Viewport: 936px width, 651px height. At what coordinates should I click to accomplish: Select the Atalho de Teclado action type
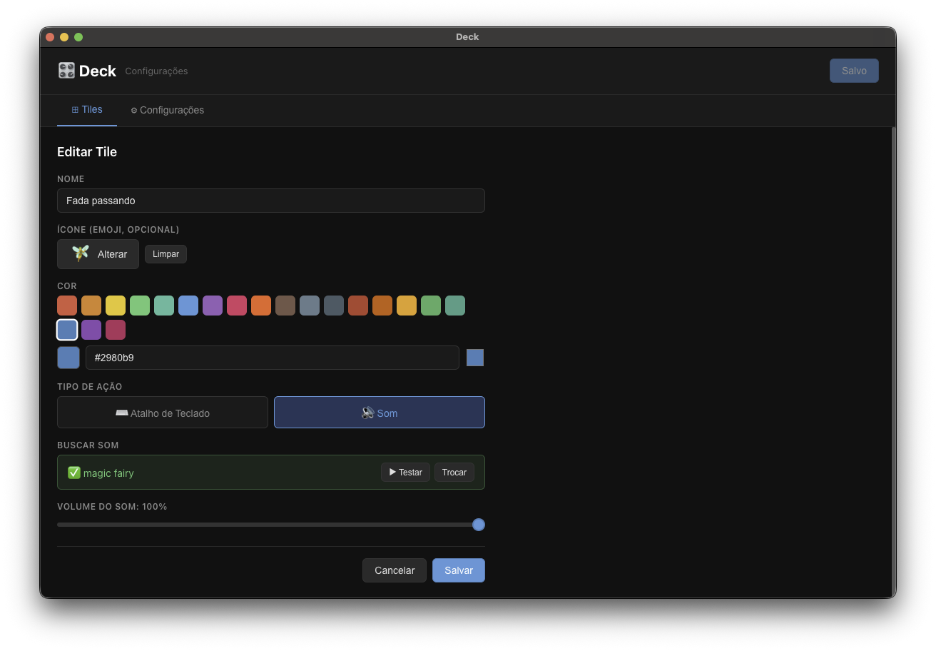pyautogui.click(x=163, y=413)
